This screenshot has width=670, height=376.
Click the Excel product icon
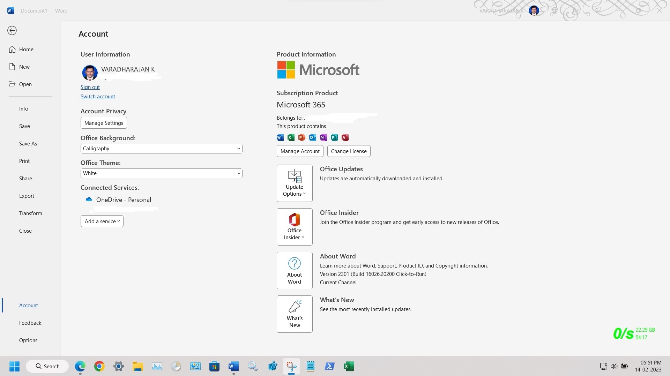[291, 137]
